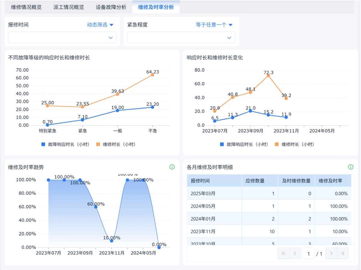This screenshot has height=270, width=361.
Task: Click the 20.9 repair duration point
Action: coord(215,111)
